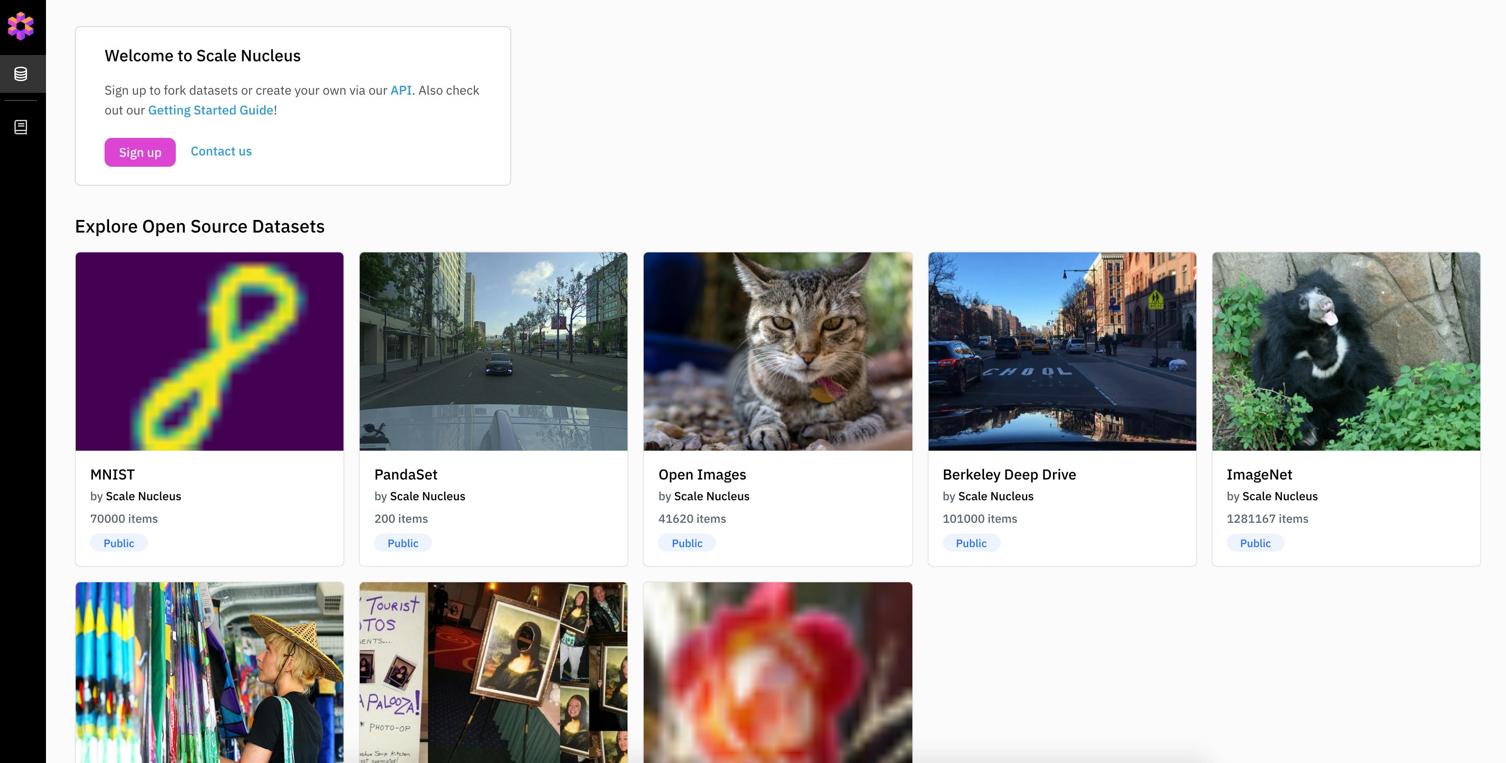The image size is (1506, 763).
Task: Select the MNIST dataset title
Action: click(x=112, y=474)
